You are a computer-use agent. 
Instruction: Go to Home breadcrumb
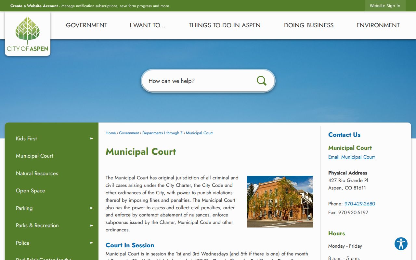110,133
